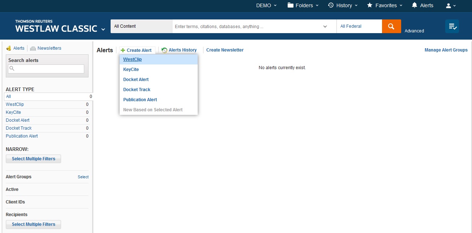Image resolution: width=472 pixels, height=233 pixels.
Task: Pick Publication Alert from the menu
Action: coord(140,100)
